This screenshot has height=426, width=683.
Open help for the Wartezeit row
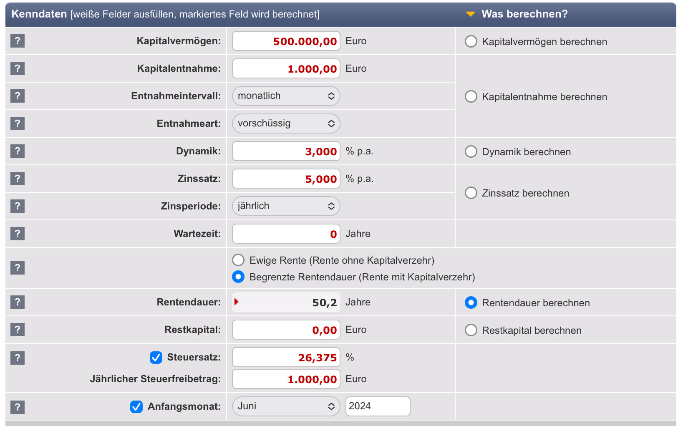[x=18, y=234]
